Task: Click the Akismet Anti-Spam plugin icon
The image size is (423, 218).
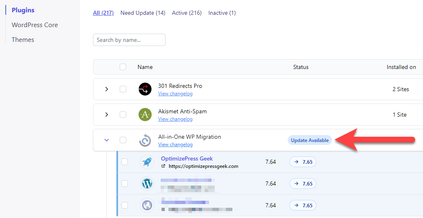Action: coord(145,115)
